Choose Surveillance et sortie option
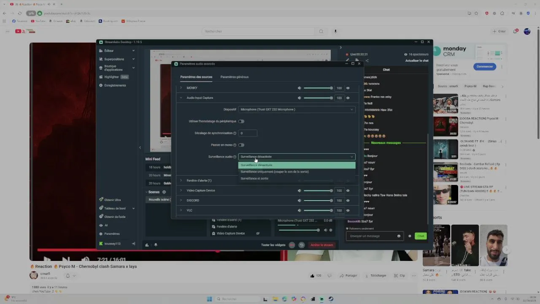540x304 pixels. (297, 179)
